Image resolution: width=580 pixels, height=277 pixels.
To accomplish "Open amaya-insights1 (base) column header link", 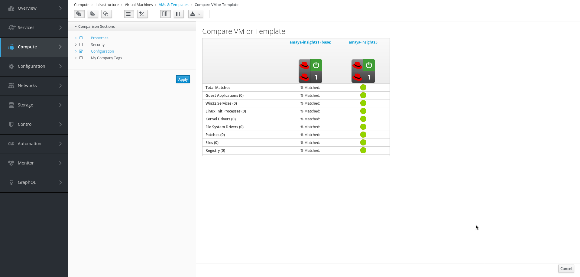I will coord(310,42).
